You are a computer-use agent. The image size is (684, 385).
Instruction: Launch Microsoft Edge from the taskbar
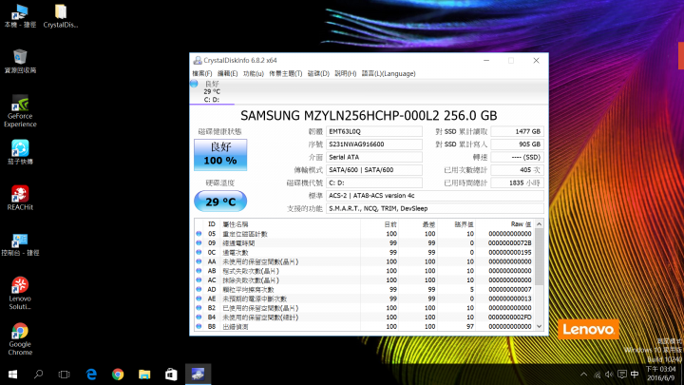[91, 375]
